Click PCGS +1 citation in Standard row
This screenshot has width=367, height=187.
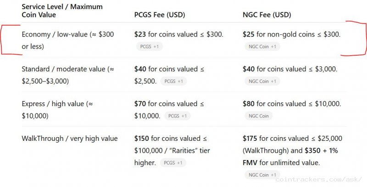(x=173, y=81)
